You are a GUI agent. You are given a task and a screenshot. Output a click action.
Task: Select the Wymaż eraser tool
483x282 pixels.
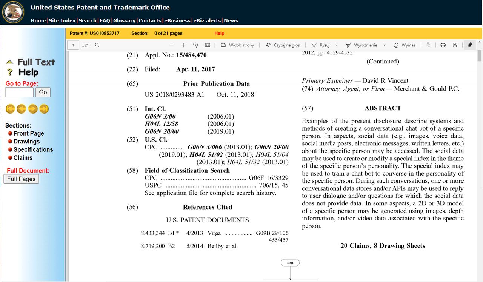pyautogui.click(x=405, y=45)
